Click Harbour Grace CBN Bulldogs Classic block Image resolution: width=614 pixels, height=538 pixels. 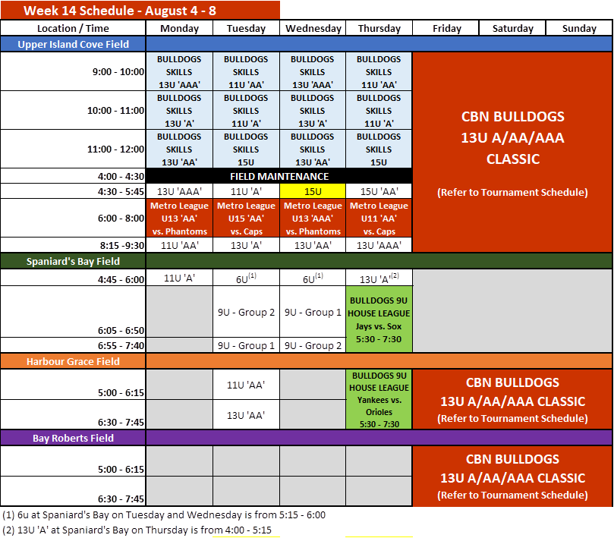coord(512,399)
